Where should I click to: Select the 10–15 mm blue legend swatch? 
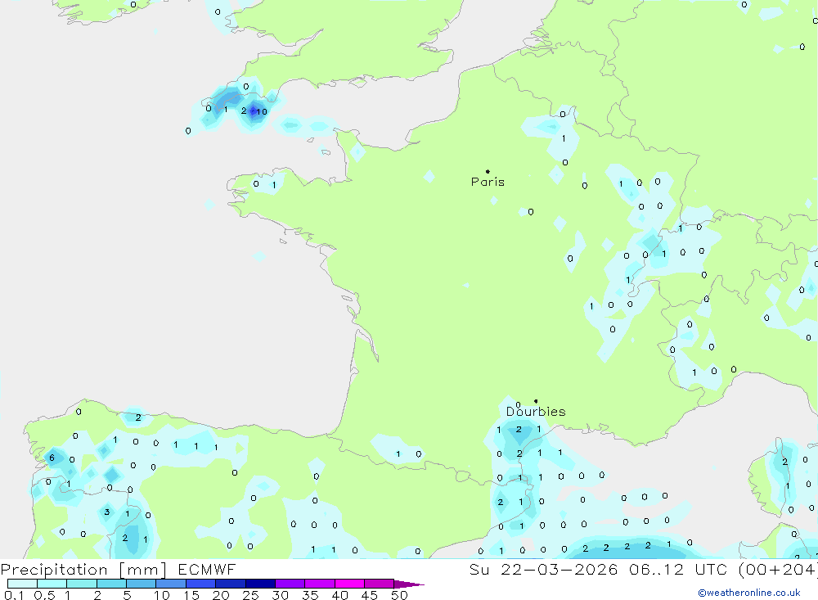click(x=171, y=584)
